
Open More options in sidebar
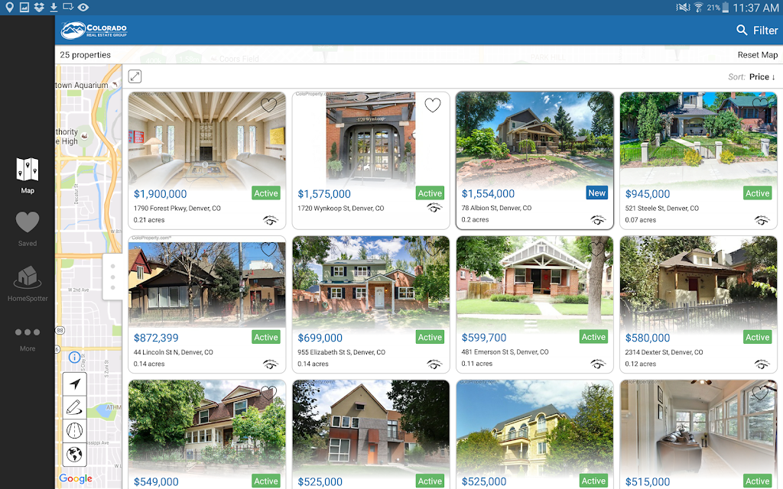[x=28, y=338]
